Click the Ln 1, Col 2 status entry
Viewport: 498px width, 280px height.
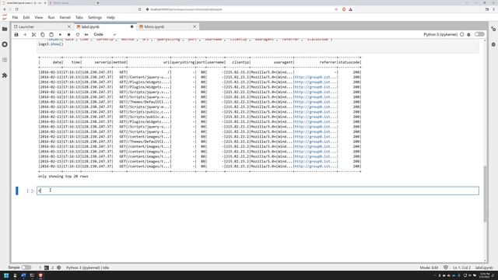pyautogui.click(x=461, y=268)
